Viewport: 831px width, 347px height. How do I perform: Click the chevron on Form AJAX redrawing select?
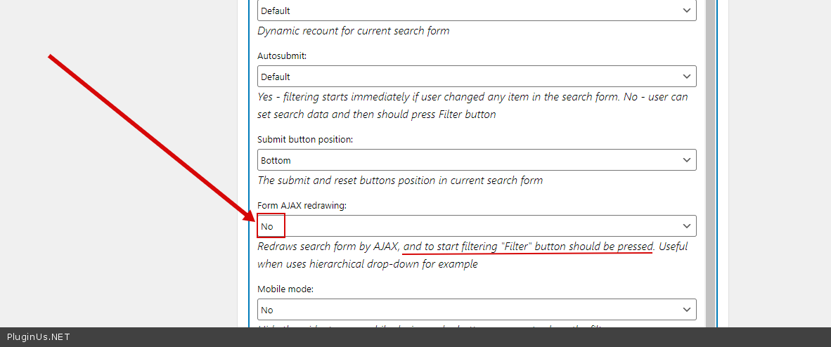pos(687,226)
